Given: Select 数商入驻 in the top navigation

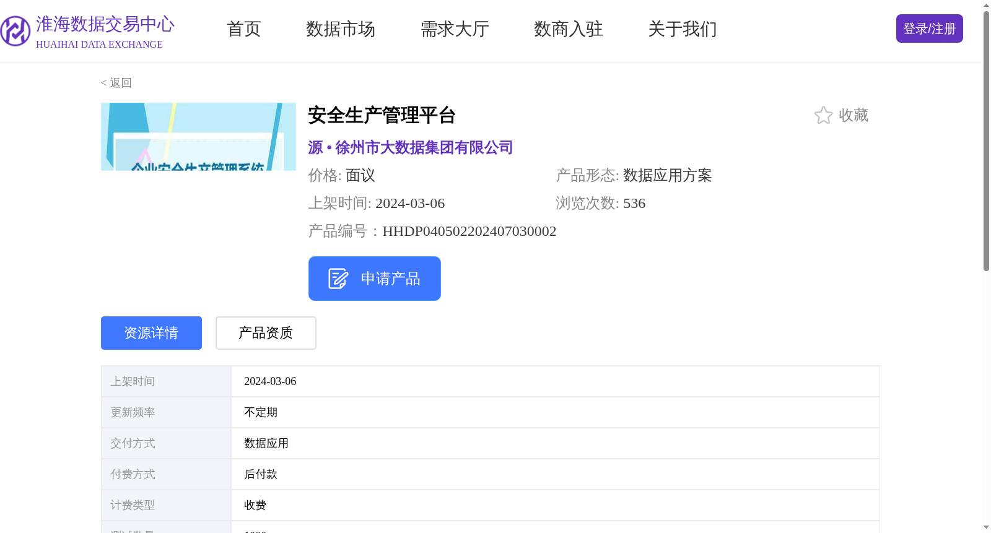Looking at the screenshot, I should point(569,29).
